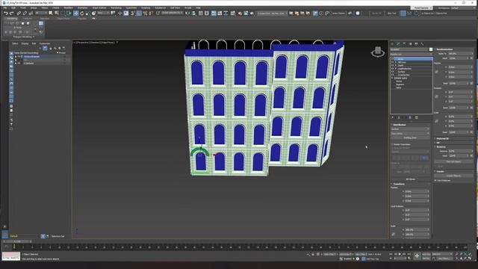Switch to the Hierarchy command panel tab icon
478x269 pixels.
click(404, 44)
